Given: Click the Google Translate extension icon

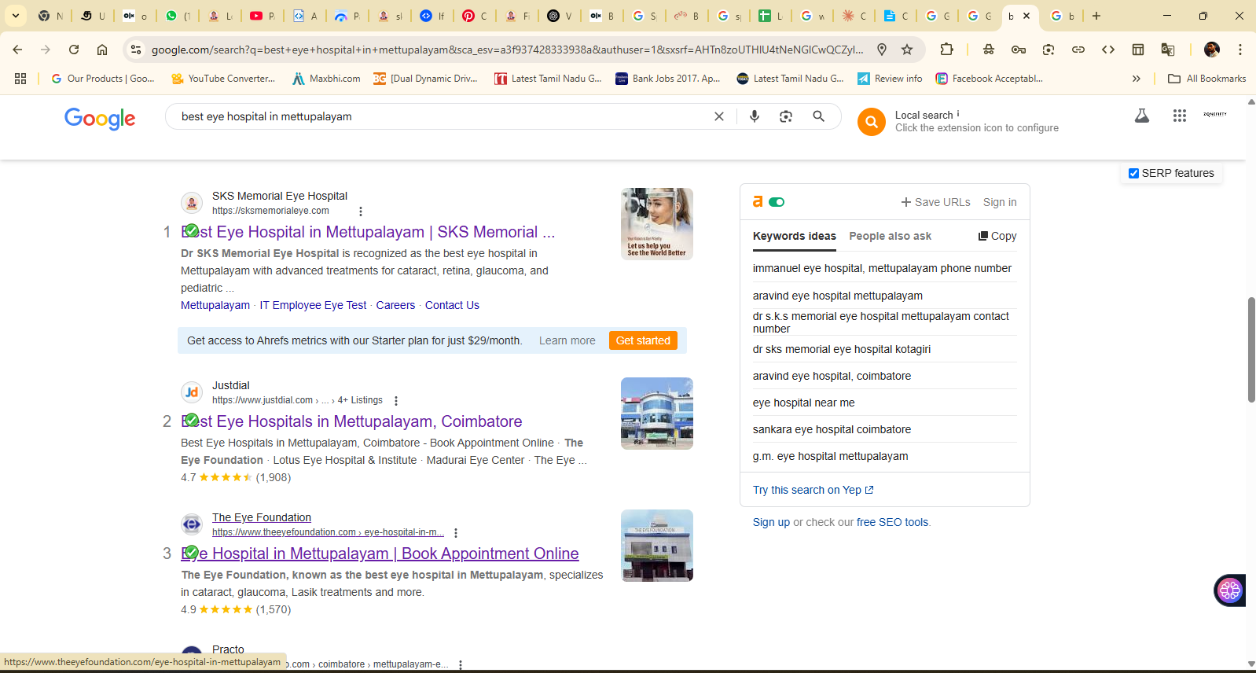Looking at the screenshot, I should [x=1168, y=50].
